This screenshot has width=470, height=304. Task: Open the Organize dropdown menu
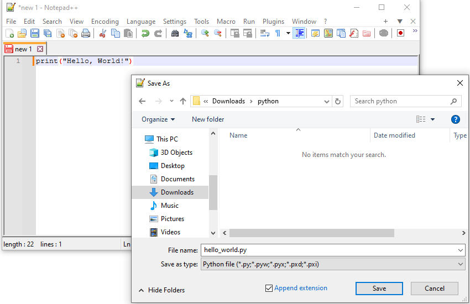158,119
